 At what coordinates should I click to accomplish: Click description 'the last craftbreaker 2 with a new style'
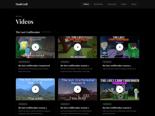[76, 70]
